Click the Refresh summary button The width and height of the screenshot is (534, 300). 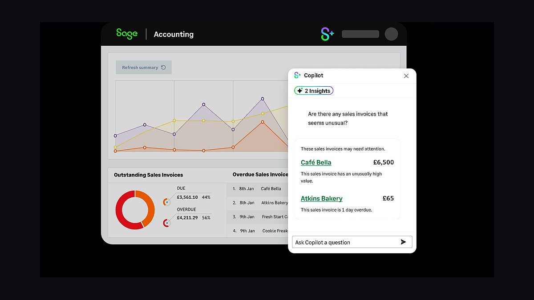tap(144, 68)
